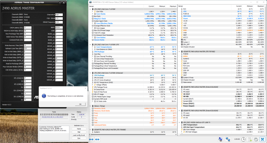Expand Core Distance to TjMAX row
Viewport: 267px width, 143px height.
point(92,49)
